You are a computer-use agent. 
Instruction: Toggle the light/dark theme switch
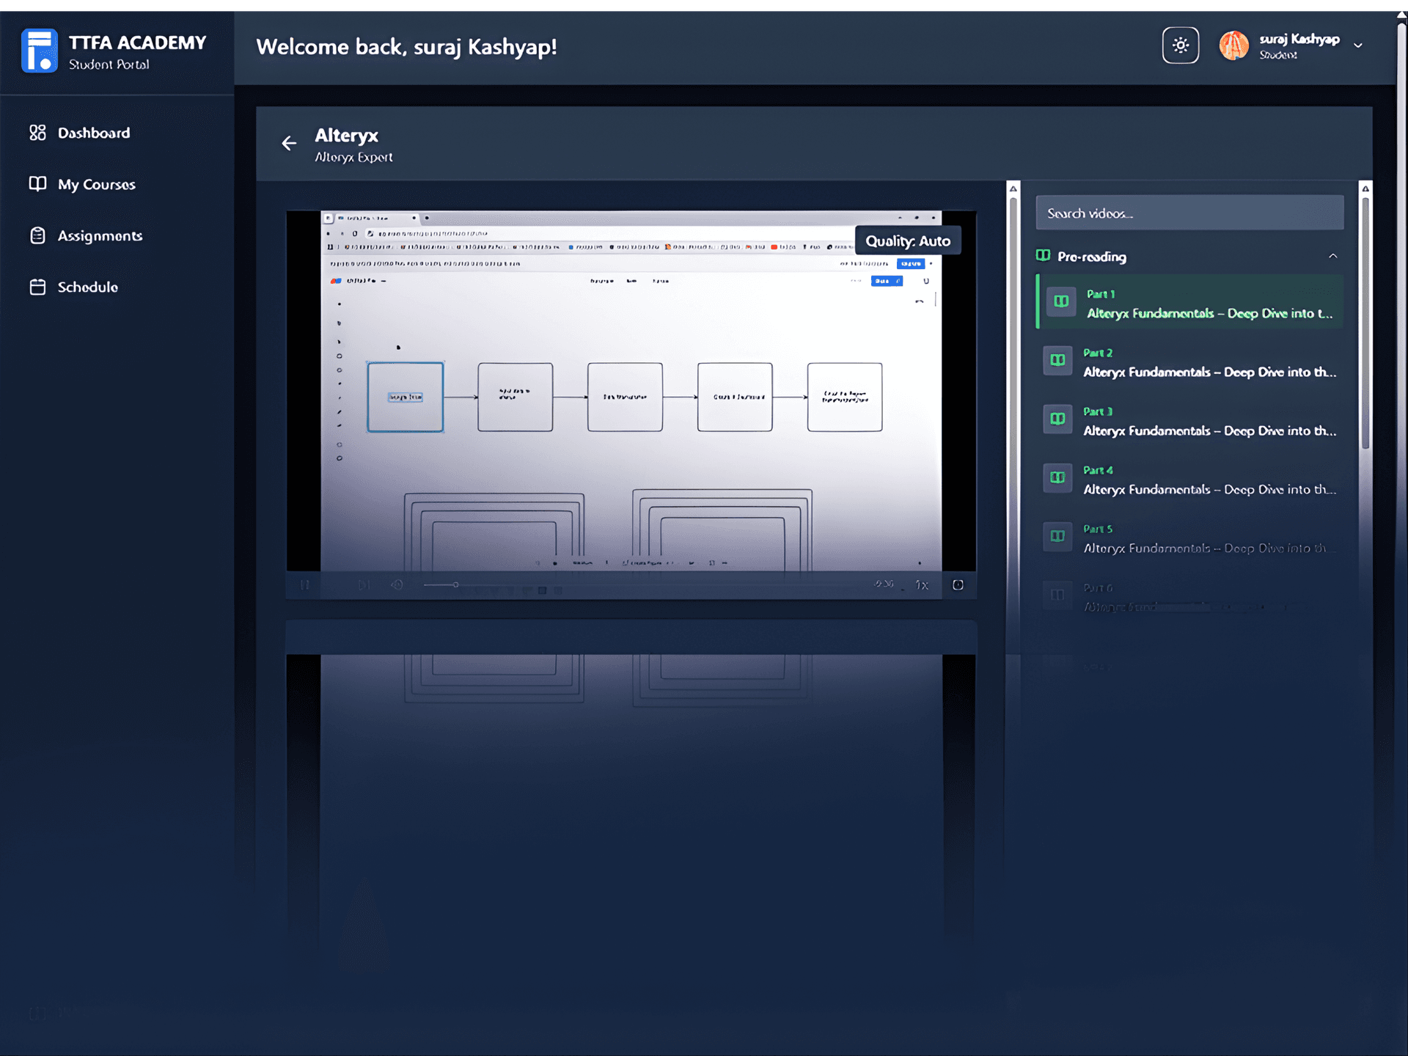coord(1180,45)
